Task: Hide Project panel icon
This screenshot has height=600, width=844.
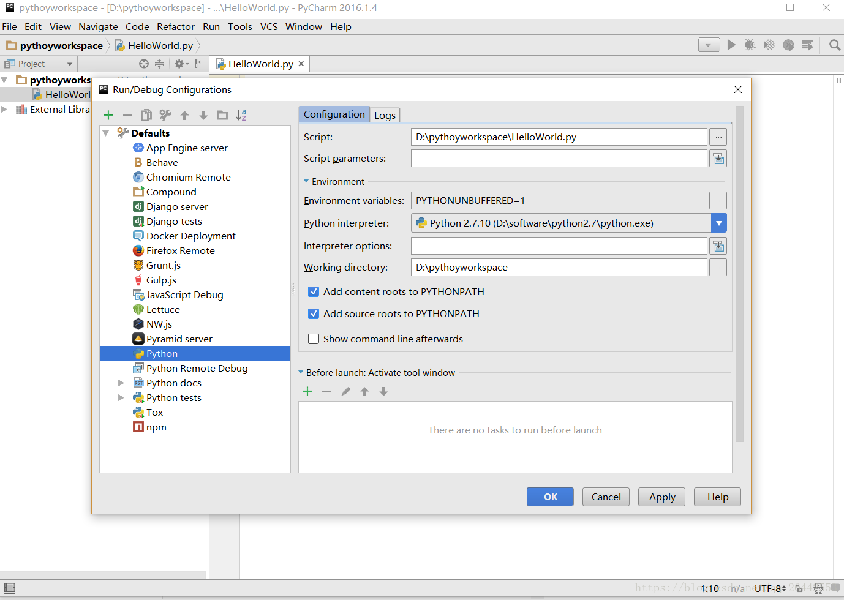Action: [199, 64]
